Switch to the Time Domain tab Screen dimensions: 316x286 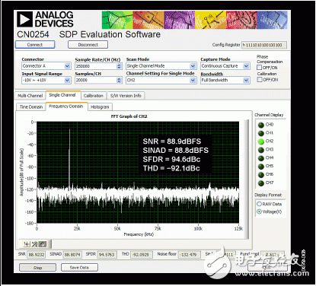tap(31, 106)
